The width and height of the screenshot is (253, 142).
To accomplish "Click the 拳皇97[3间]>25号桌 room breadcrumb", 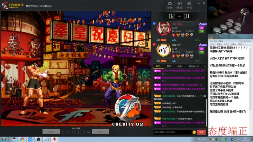I will tap(39, 6).
